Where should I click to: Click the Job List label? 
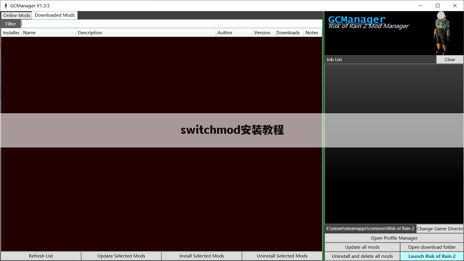pyautogui.click(x=334, y=59)
